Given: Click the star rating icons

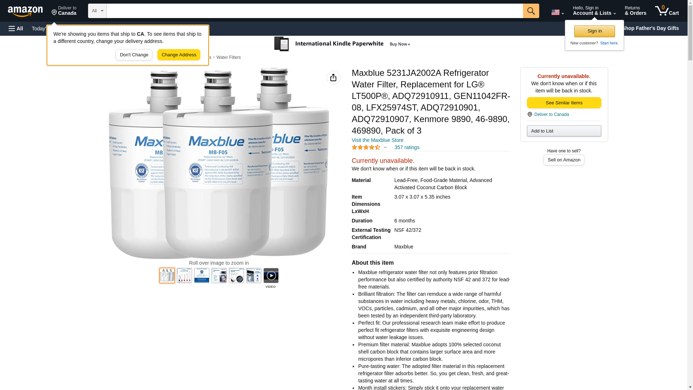Looking at the screenshot, I should pos(366,147).
